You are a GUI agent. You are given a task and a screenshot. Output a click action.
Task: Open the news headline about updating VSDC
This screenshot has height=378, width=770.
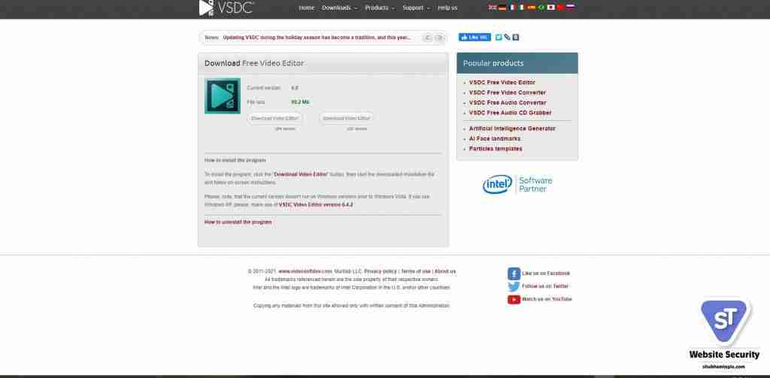pyautogui.click(x=317, y=38)
